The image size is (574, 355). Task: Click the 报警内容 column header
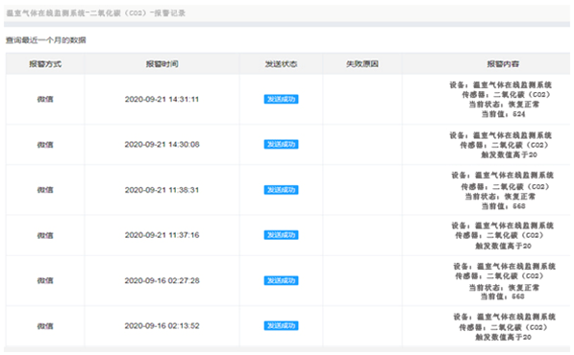(x=503, y=64)
